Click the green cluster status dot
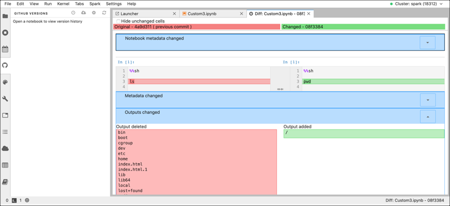The image size is (450, 206). point(391,4)
